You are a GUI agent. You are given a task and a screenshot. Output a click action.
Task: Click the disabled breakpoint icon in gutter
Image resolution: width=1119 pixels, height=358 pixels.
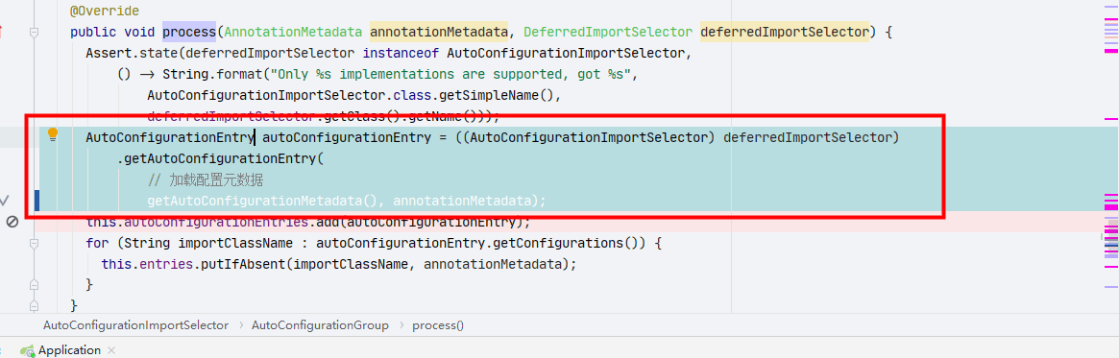coord(12,222)
